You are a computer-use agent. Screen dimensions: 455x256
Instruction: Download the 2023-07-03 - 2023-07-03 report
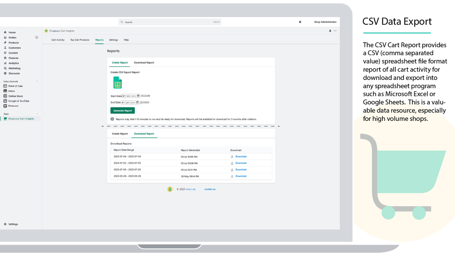(x=241, y=170)
